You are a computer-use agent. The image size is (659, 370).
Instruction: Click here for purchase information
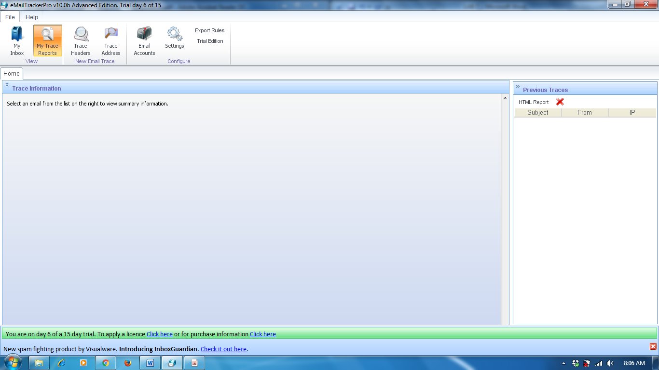262,334
